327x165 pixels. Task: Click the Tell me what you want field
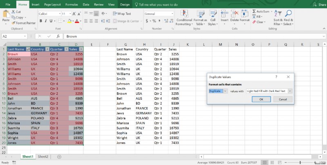[x=156, y=4]
